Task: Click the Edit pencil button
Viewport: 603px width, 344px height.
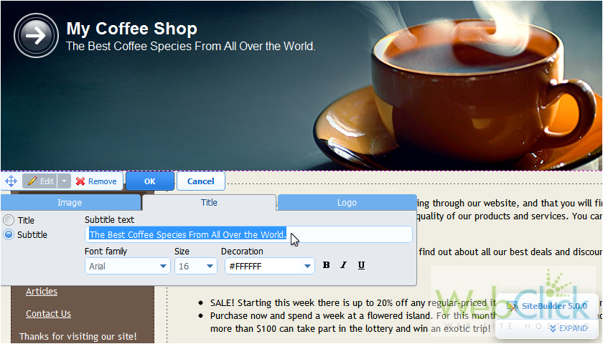Action: 40,181
